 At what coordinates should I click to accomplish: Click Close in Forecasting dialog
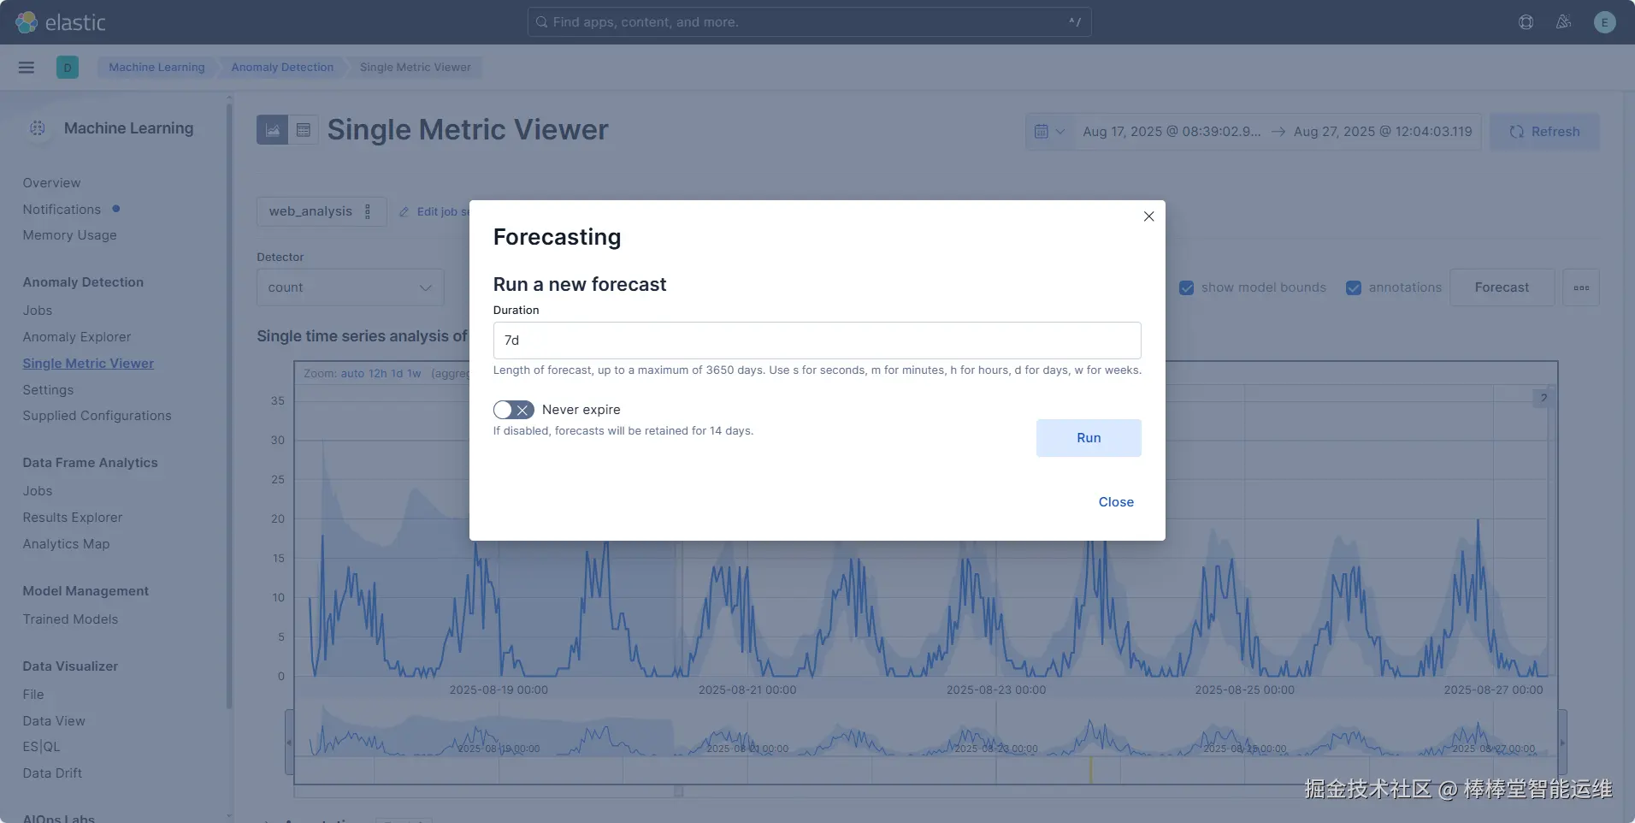(x=1116, y=502)
